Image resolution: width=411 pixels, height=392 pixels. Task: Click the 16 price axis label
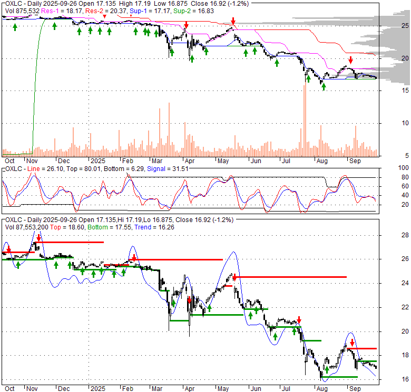point(405,379)
